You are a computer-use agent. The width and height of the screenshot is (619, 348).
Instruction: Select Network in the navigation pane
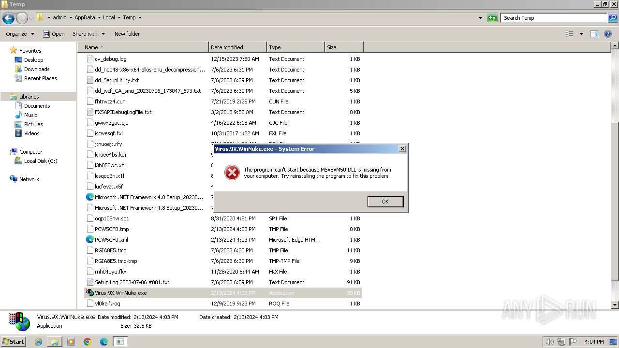pyautogui.click(x=25, y=179)
